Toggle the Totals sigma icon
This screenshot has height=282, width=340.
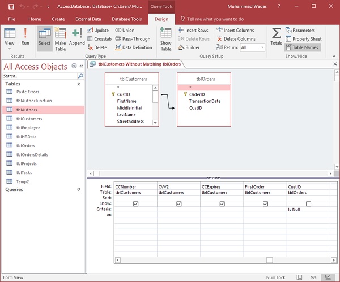276,36
